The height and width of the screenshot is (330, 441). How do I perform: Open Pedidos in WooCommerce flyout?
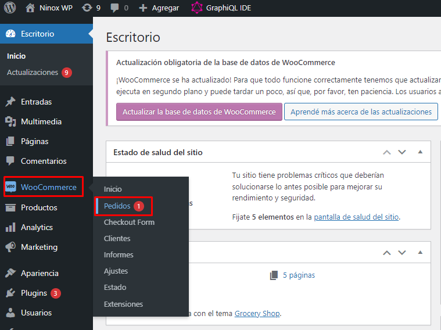tap(117, 206)
